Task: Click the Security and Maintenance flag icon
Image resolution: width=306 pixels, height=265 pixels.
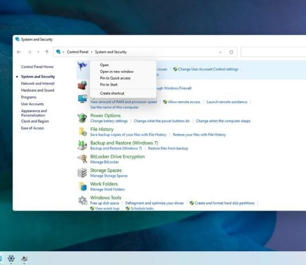Action: click(83, 67)
